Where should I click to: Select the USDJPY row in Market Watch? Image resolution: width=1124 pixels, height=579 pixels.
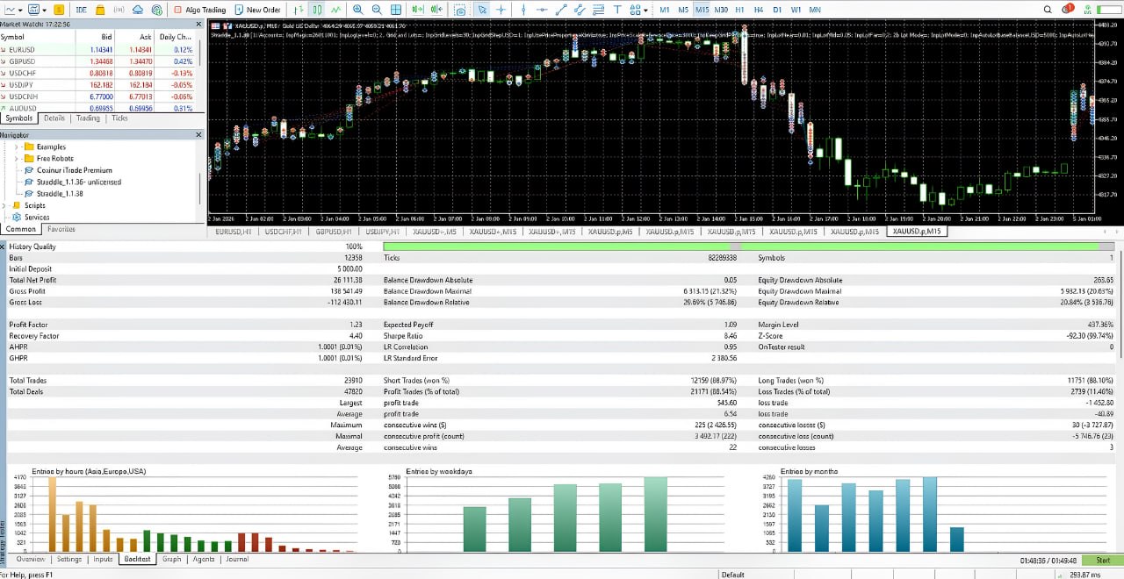point(99,85)
